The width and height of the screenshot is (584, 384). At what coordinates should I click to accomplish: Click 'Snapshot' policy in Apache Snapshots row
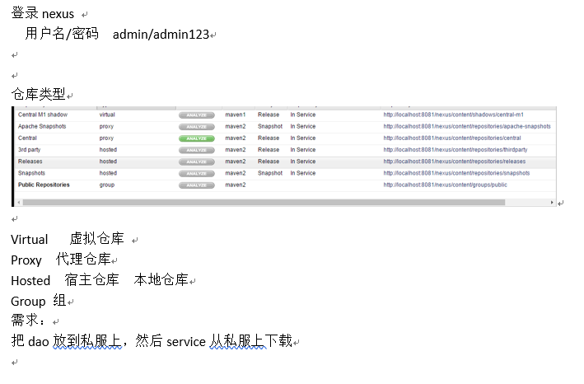[270, 126]
